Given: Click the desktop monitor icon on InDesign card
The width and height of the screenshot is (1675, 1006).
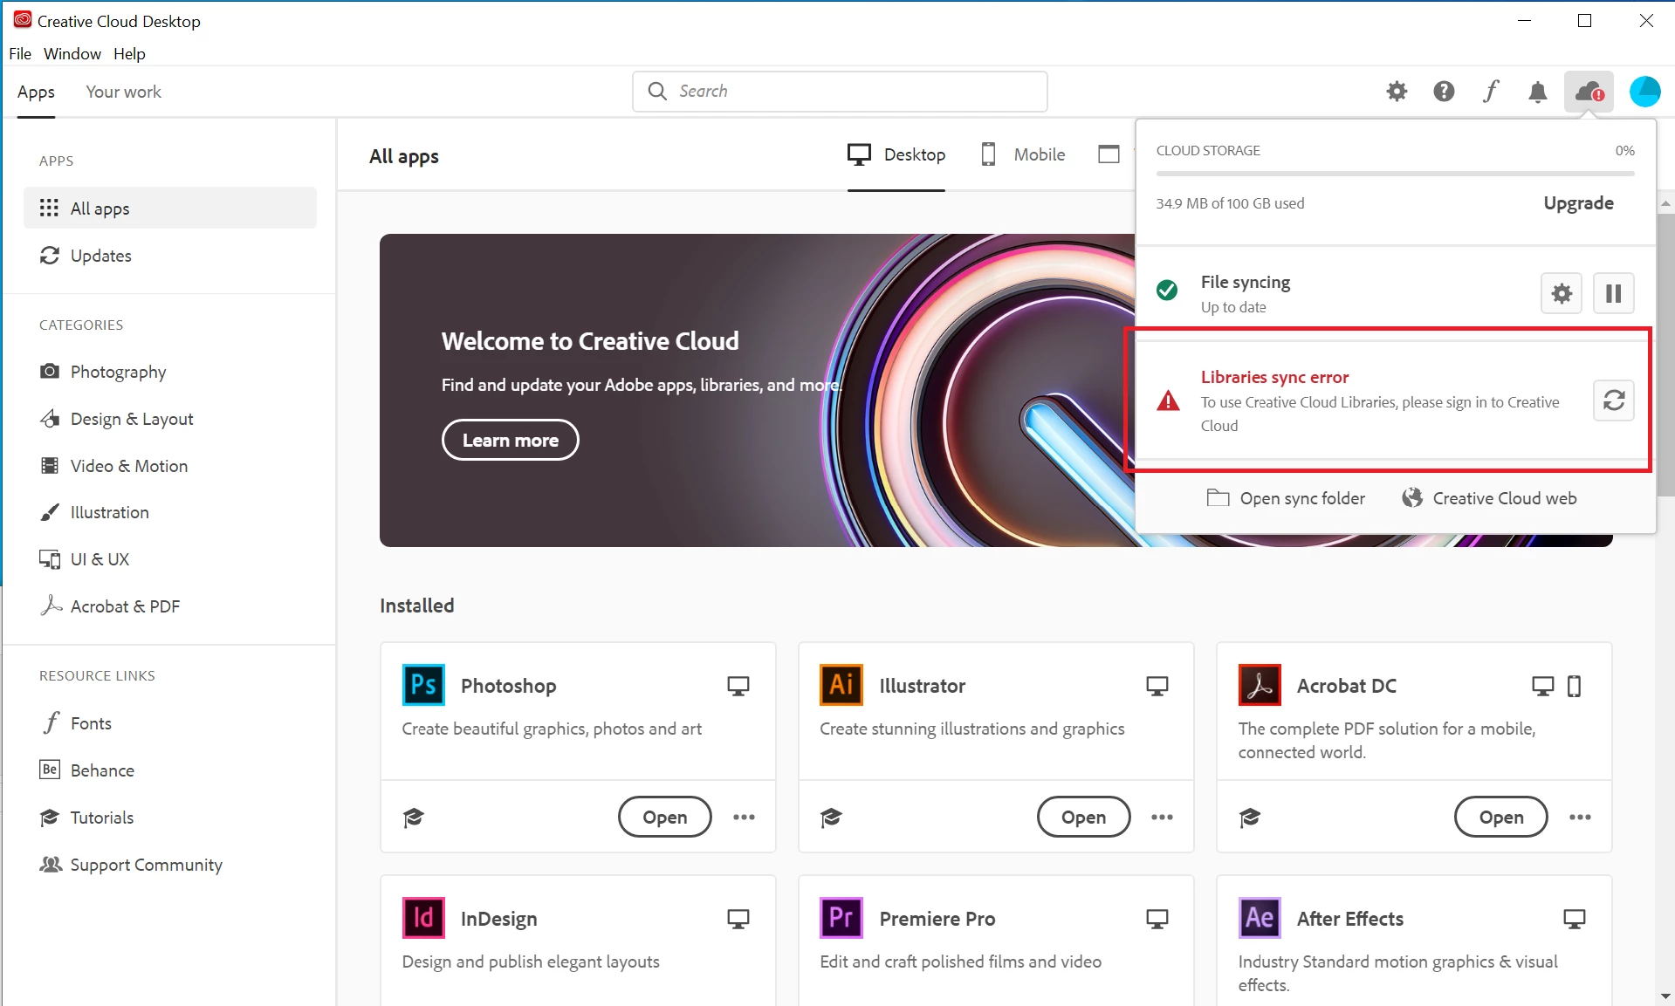Looking at the screenshot, I should 738,920.
